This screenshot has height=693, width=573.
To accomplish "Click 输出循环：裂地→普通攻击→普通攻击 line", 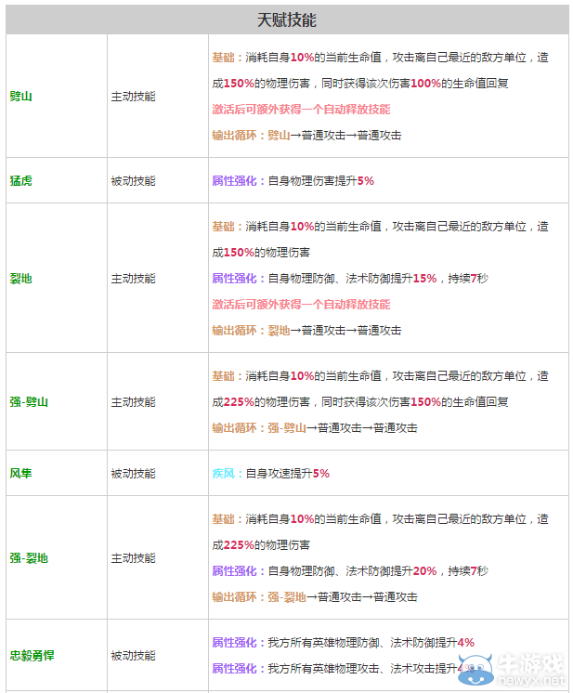I will [x=306, y=330].
